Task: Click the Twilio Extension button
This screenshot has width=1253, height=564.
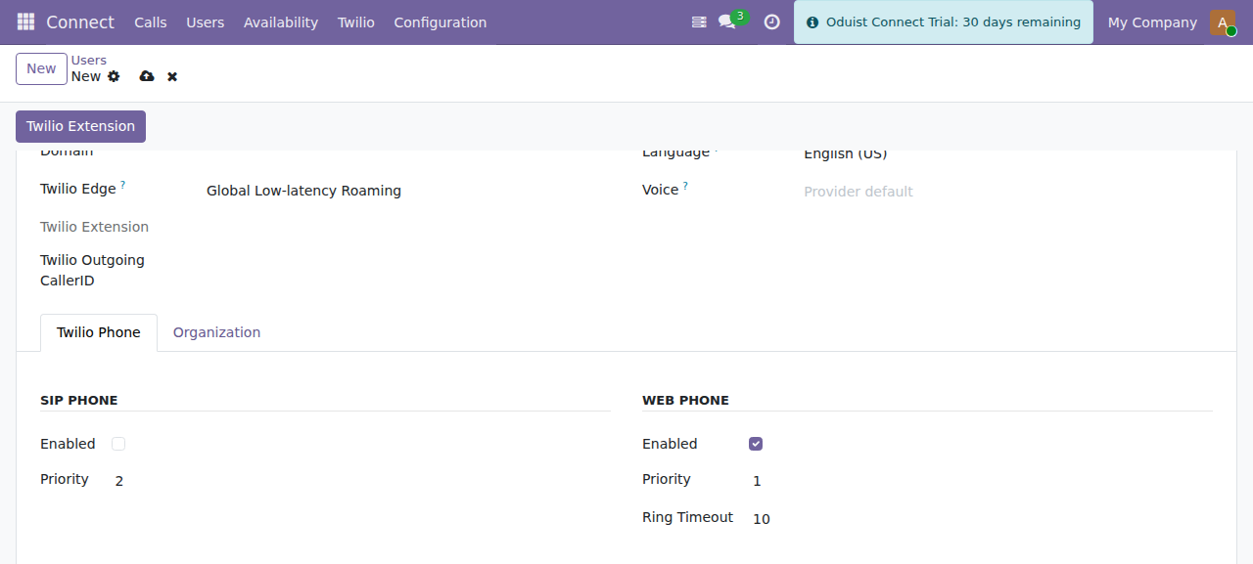Action: point(80,126)
